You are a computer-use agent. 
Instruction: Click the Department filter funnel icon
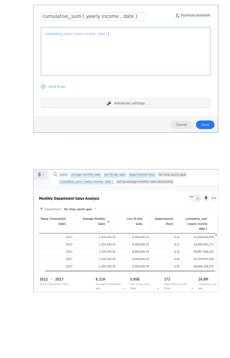pyautogui.click(x=42, y=209)
